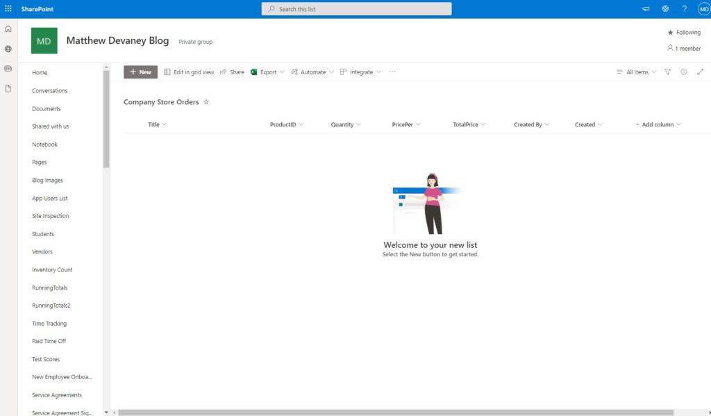The width and height of the screenshot is (711, 416).
Task: Click Edit in grid view
Action: (189, 72)
